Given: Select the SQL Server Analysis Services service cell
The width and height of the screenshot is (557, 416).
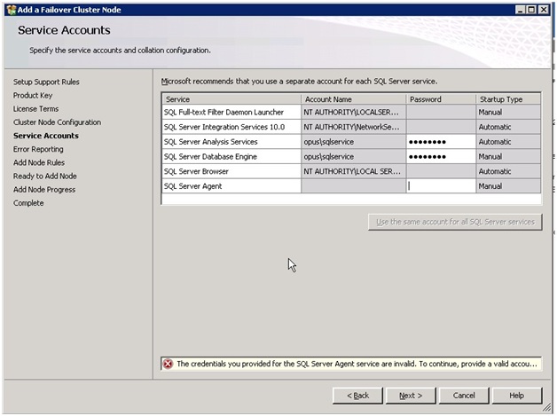Looking at the screenshot, I should click(231, 142).
